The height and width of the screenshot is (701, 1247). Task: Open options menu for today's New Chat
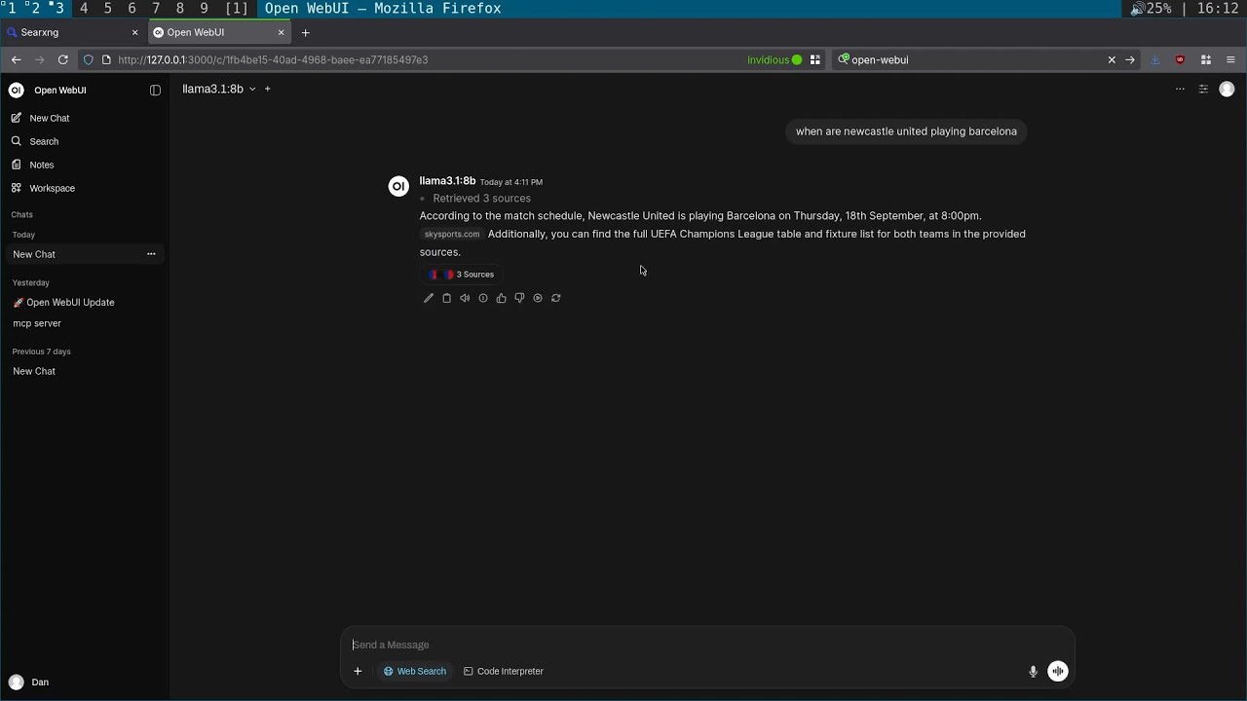point(151,254)
